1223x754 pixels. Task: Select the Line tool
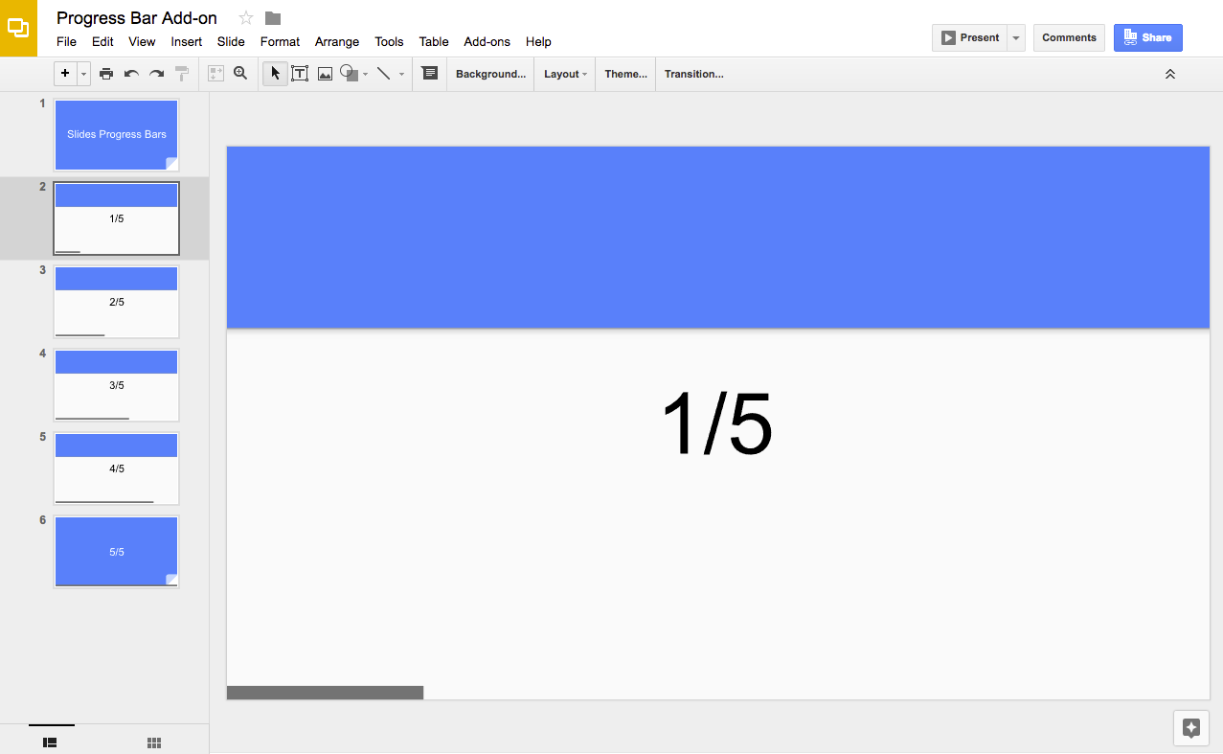[382, 73]
